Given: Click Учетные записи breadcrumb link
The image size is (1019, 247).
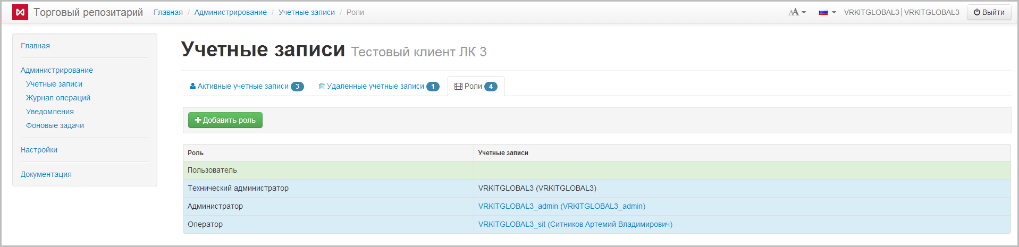Looking at the screenshot, I should [x=306, y=12].
